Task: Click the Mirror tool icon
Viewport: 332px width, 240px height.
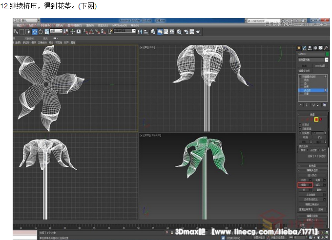Action: pyautogui.click(x=140, y=32)
